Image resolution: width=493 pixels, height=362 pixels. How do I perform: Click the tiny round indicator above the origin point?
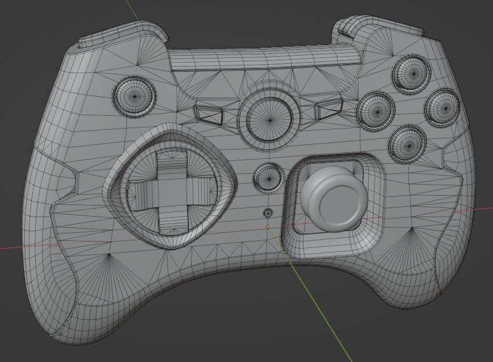268,213
